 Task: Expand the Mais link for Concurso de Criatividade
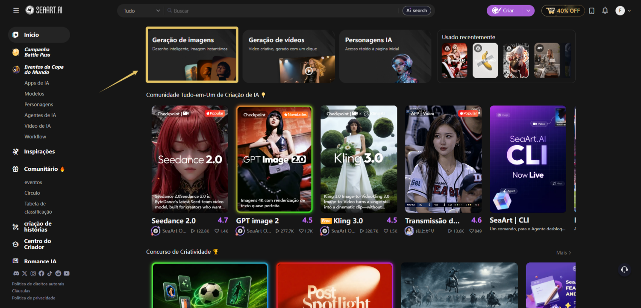(x=564, y=253)
